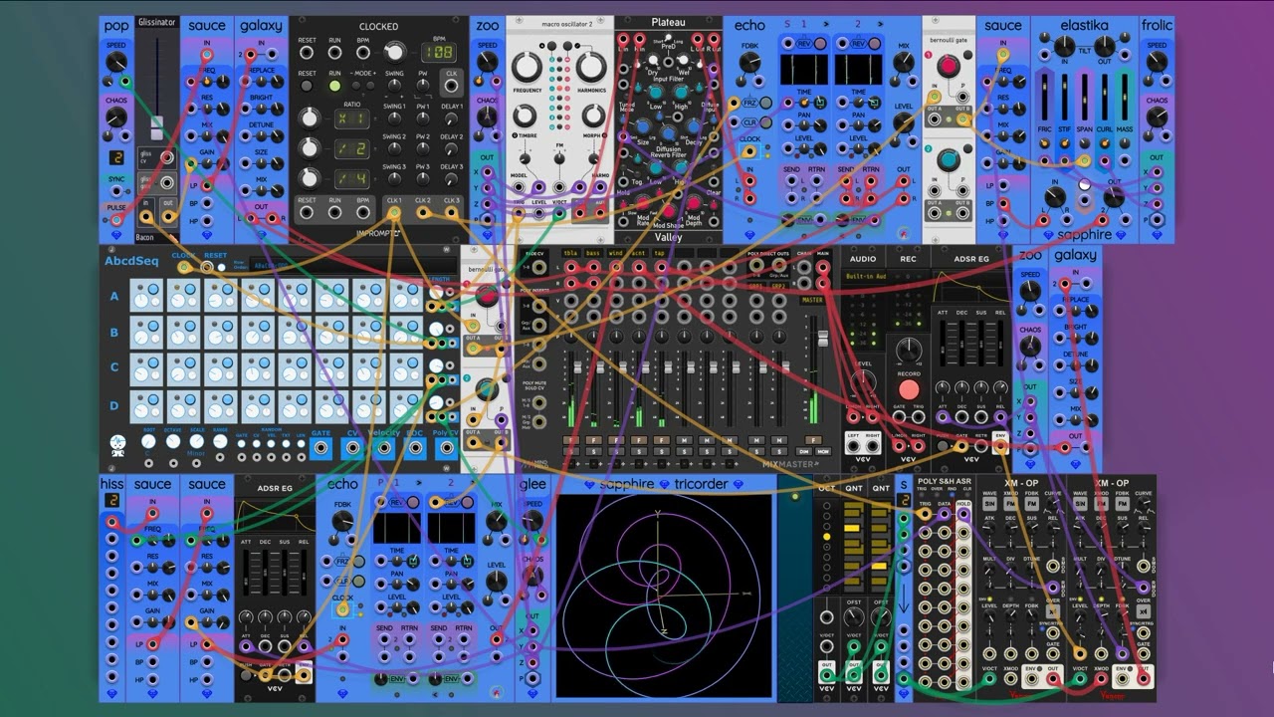Viewport: 1274px width, 717px height.
Task: Click the GATE output jack on AbcdSeq
Action: [x=320, y=447]
